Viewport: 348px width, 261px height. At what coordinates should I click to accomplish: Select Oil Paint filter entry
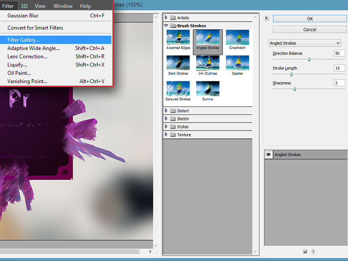tap(56, 73)
